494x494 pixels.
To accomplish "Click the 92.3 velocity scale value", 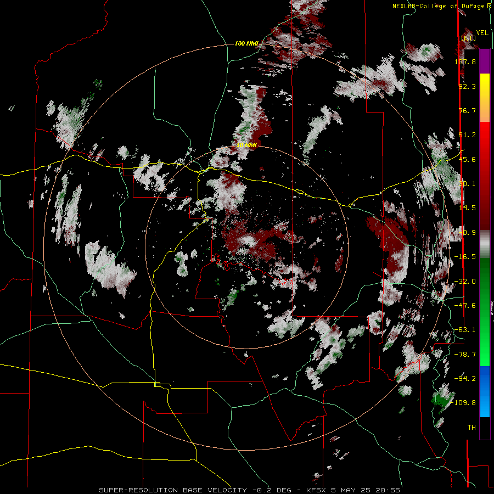I will coord(467,86).
